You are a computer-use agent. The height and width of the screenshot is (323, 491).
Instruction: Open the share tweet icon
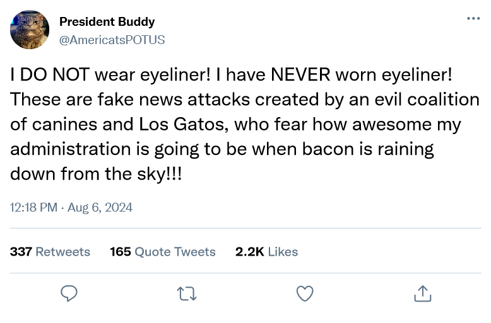pos(422,293)
